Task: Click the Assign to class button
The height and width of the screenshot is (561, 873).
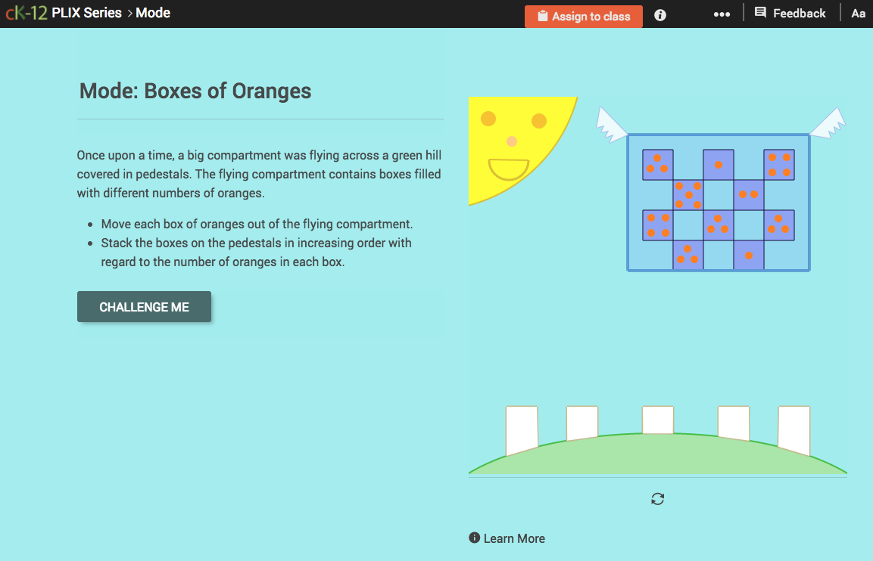Action: 583,16
